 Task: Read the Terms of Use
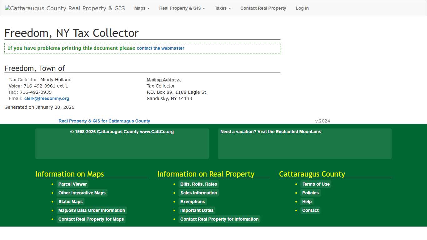tap(316, 184)
